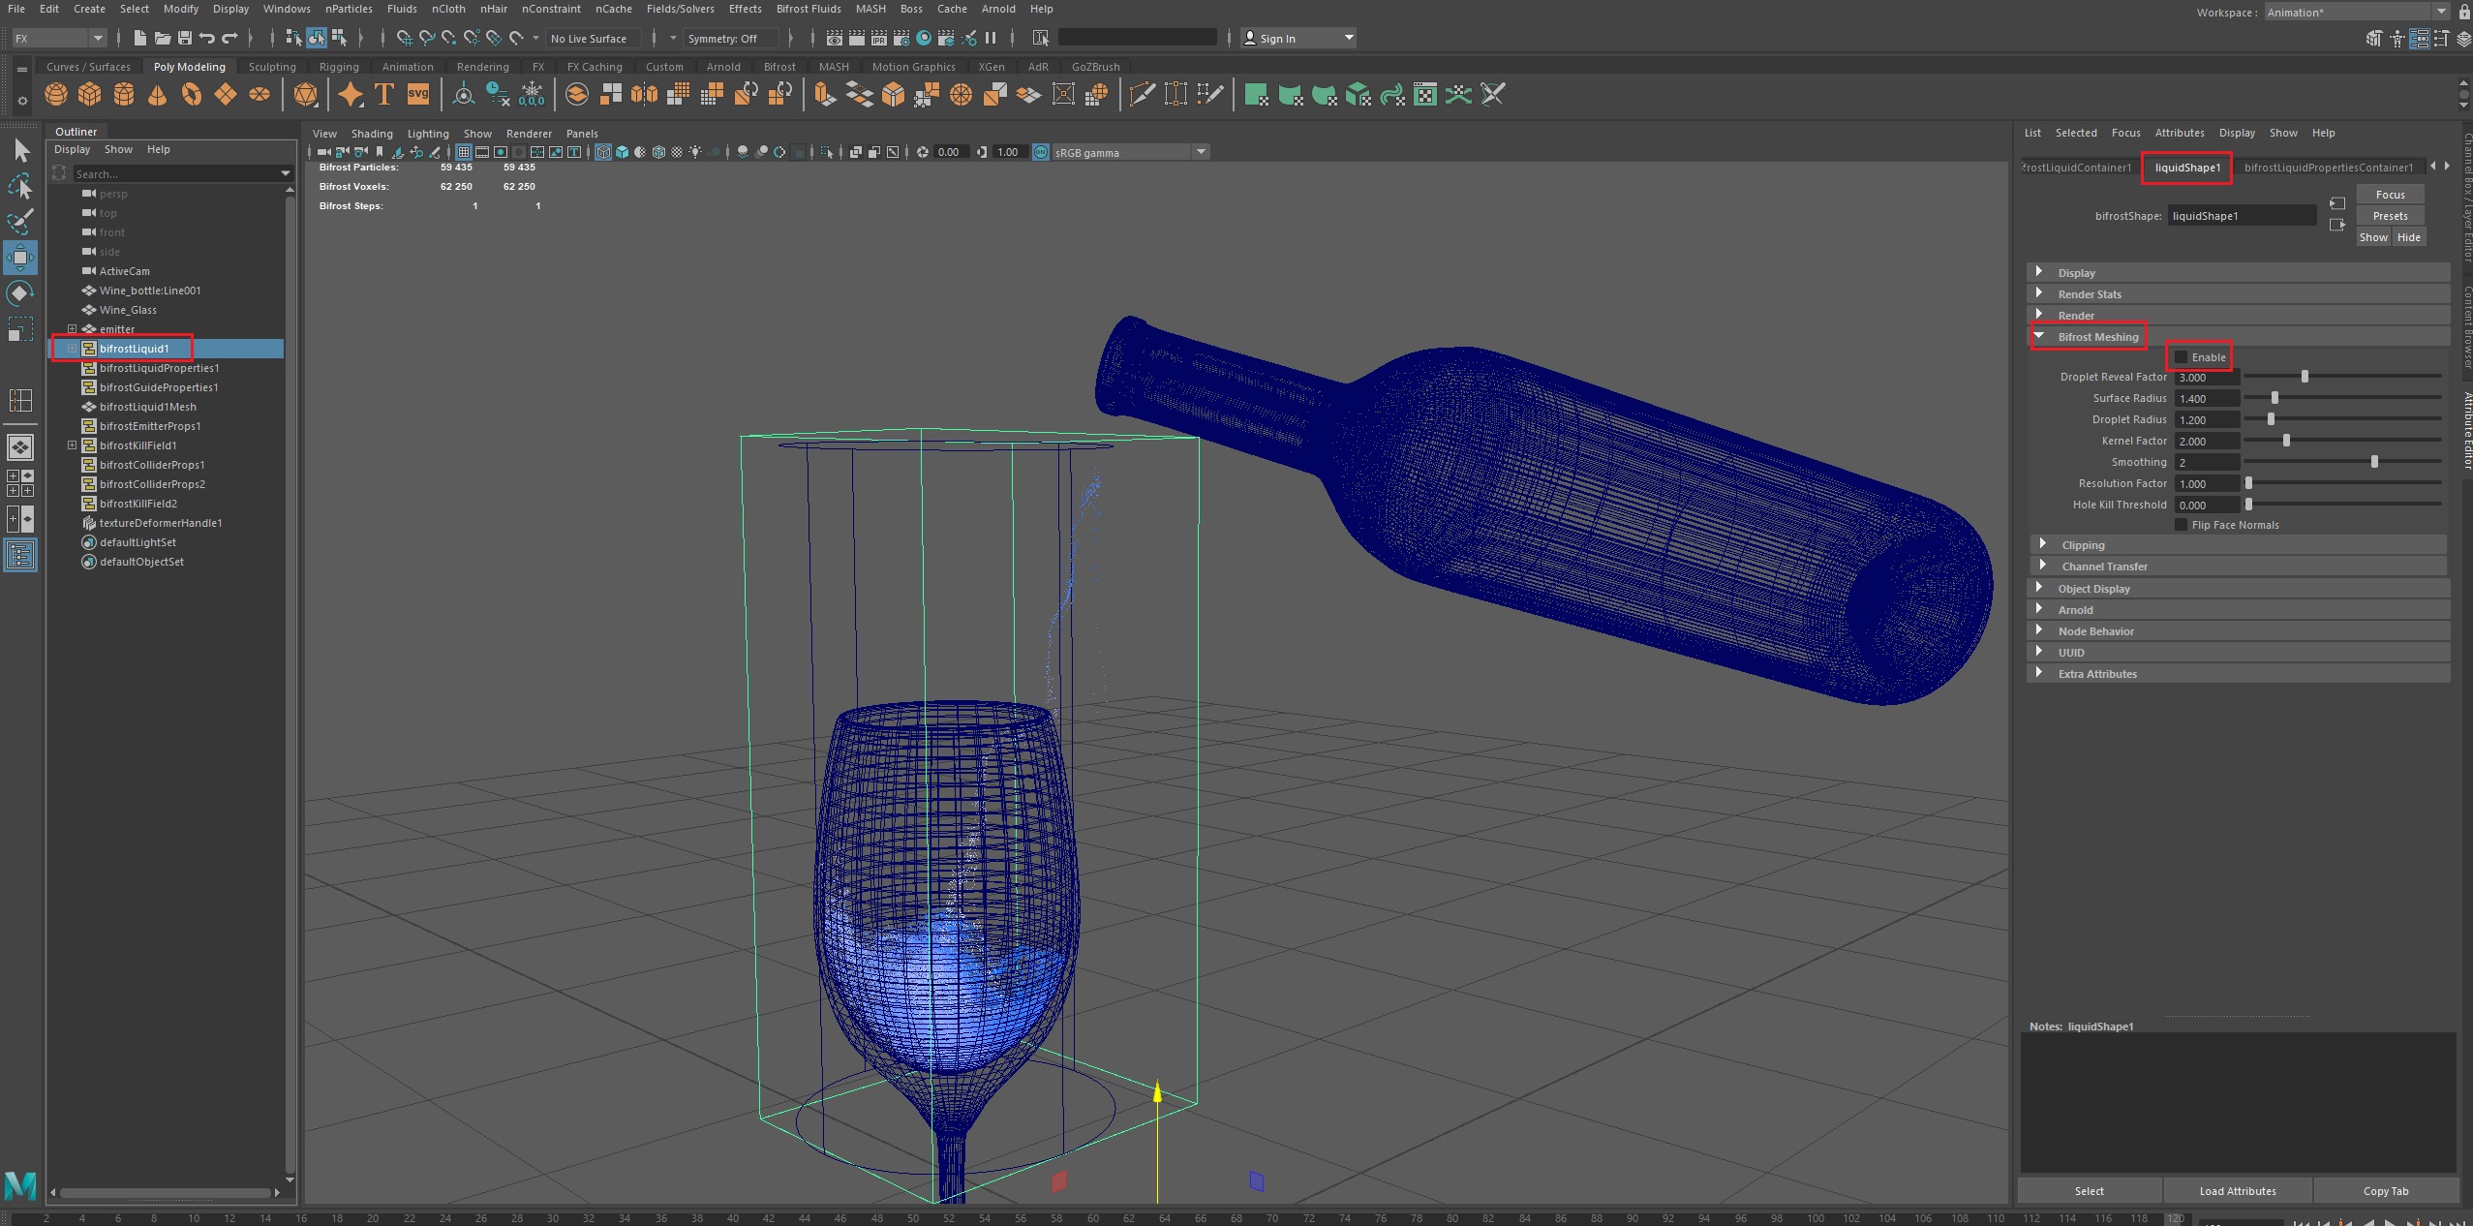
Task: Select the polygon Type text tool
Action: [x=384, y=94]
